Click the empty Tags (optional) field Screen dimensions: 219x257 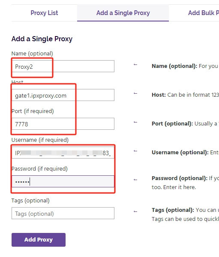(63, 213)
